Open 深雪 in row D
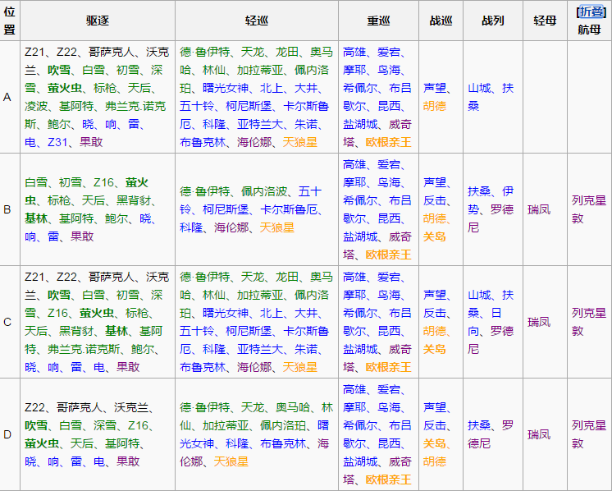The height and width of the screenshot is (491, 612). [105, 425]
